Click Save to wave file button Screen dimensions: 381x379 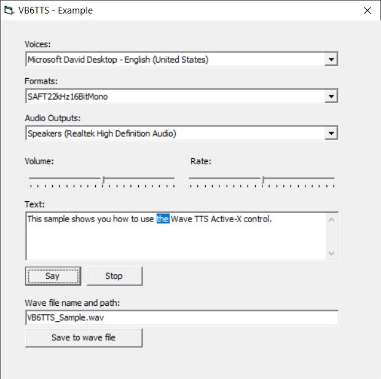point(84,338)
